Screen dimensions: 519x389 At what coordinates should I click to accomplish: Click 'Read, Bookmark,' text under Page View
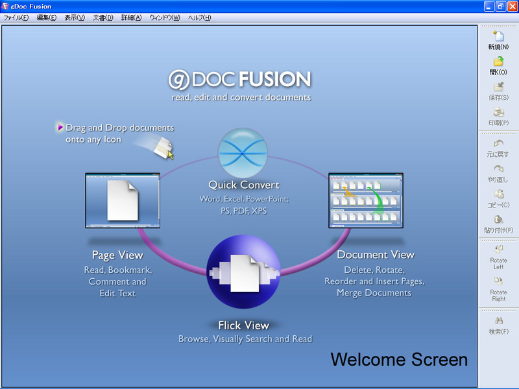pos(118,270)
